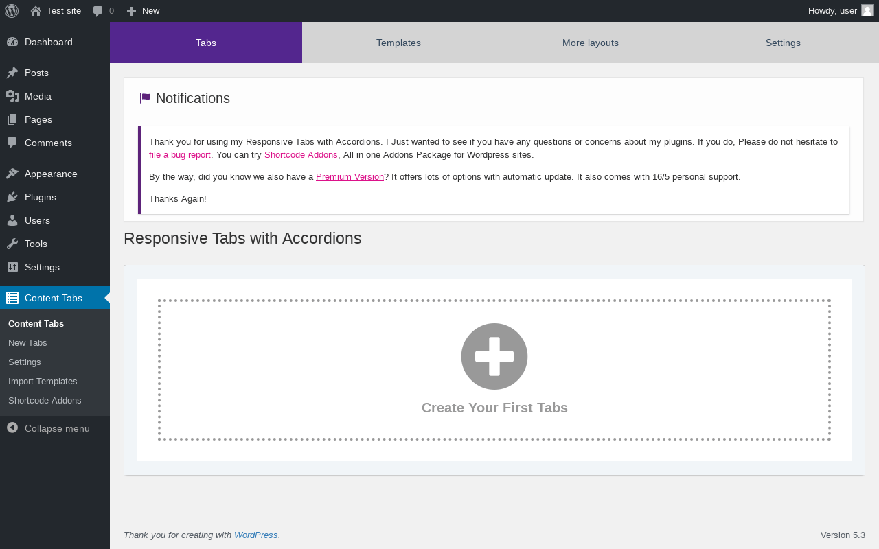This screenshot has height=549, width=879.
Task: Follow the 'file a bug report' link
Action: pos(180,155)
